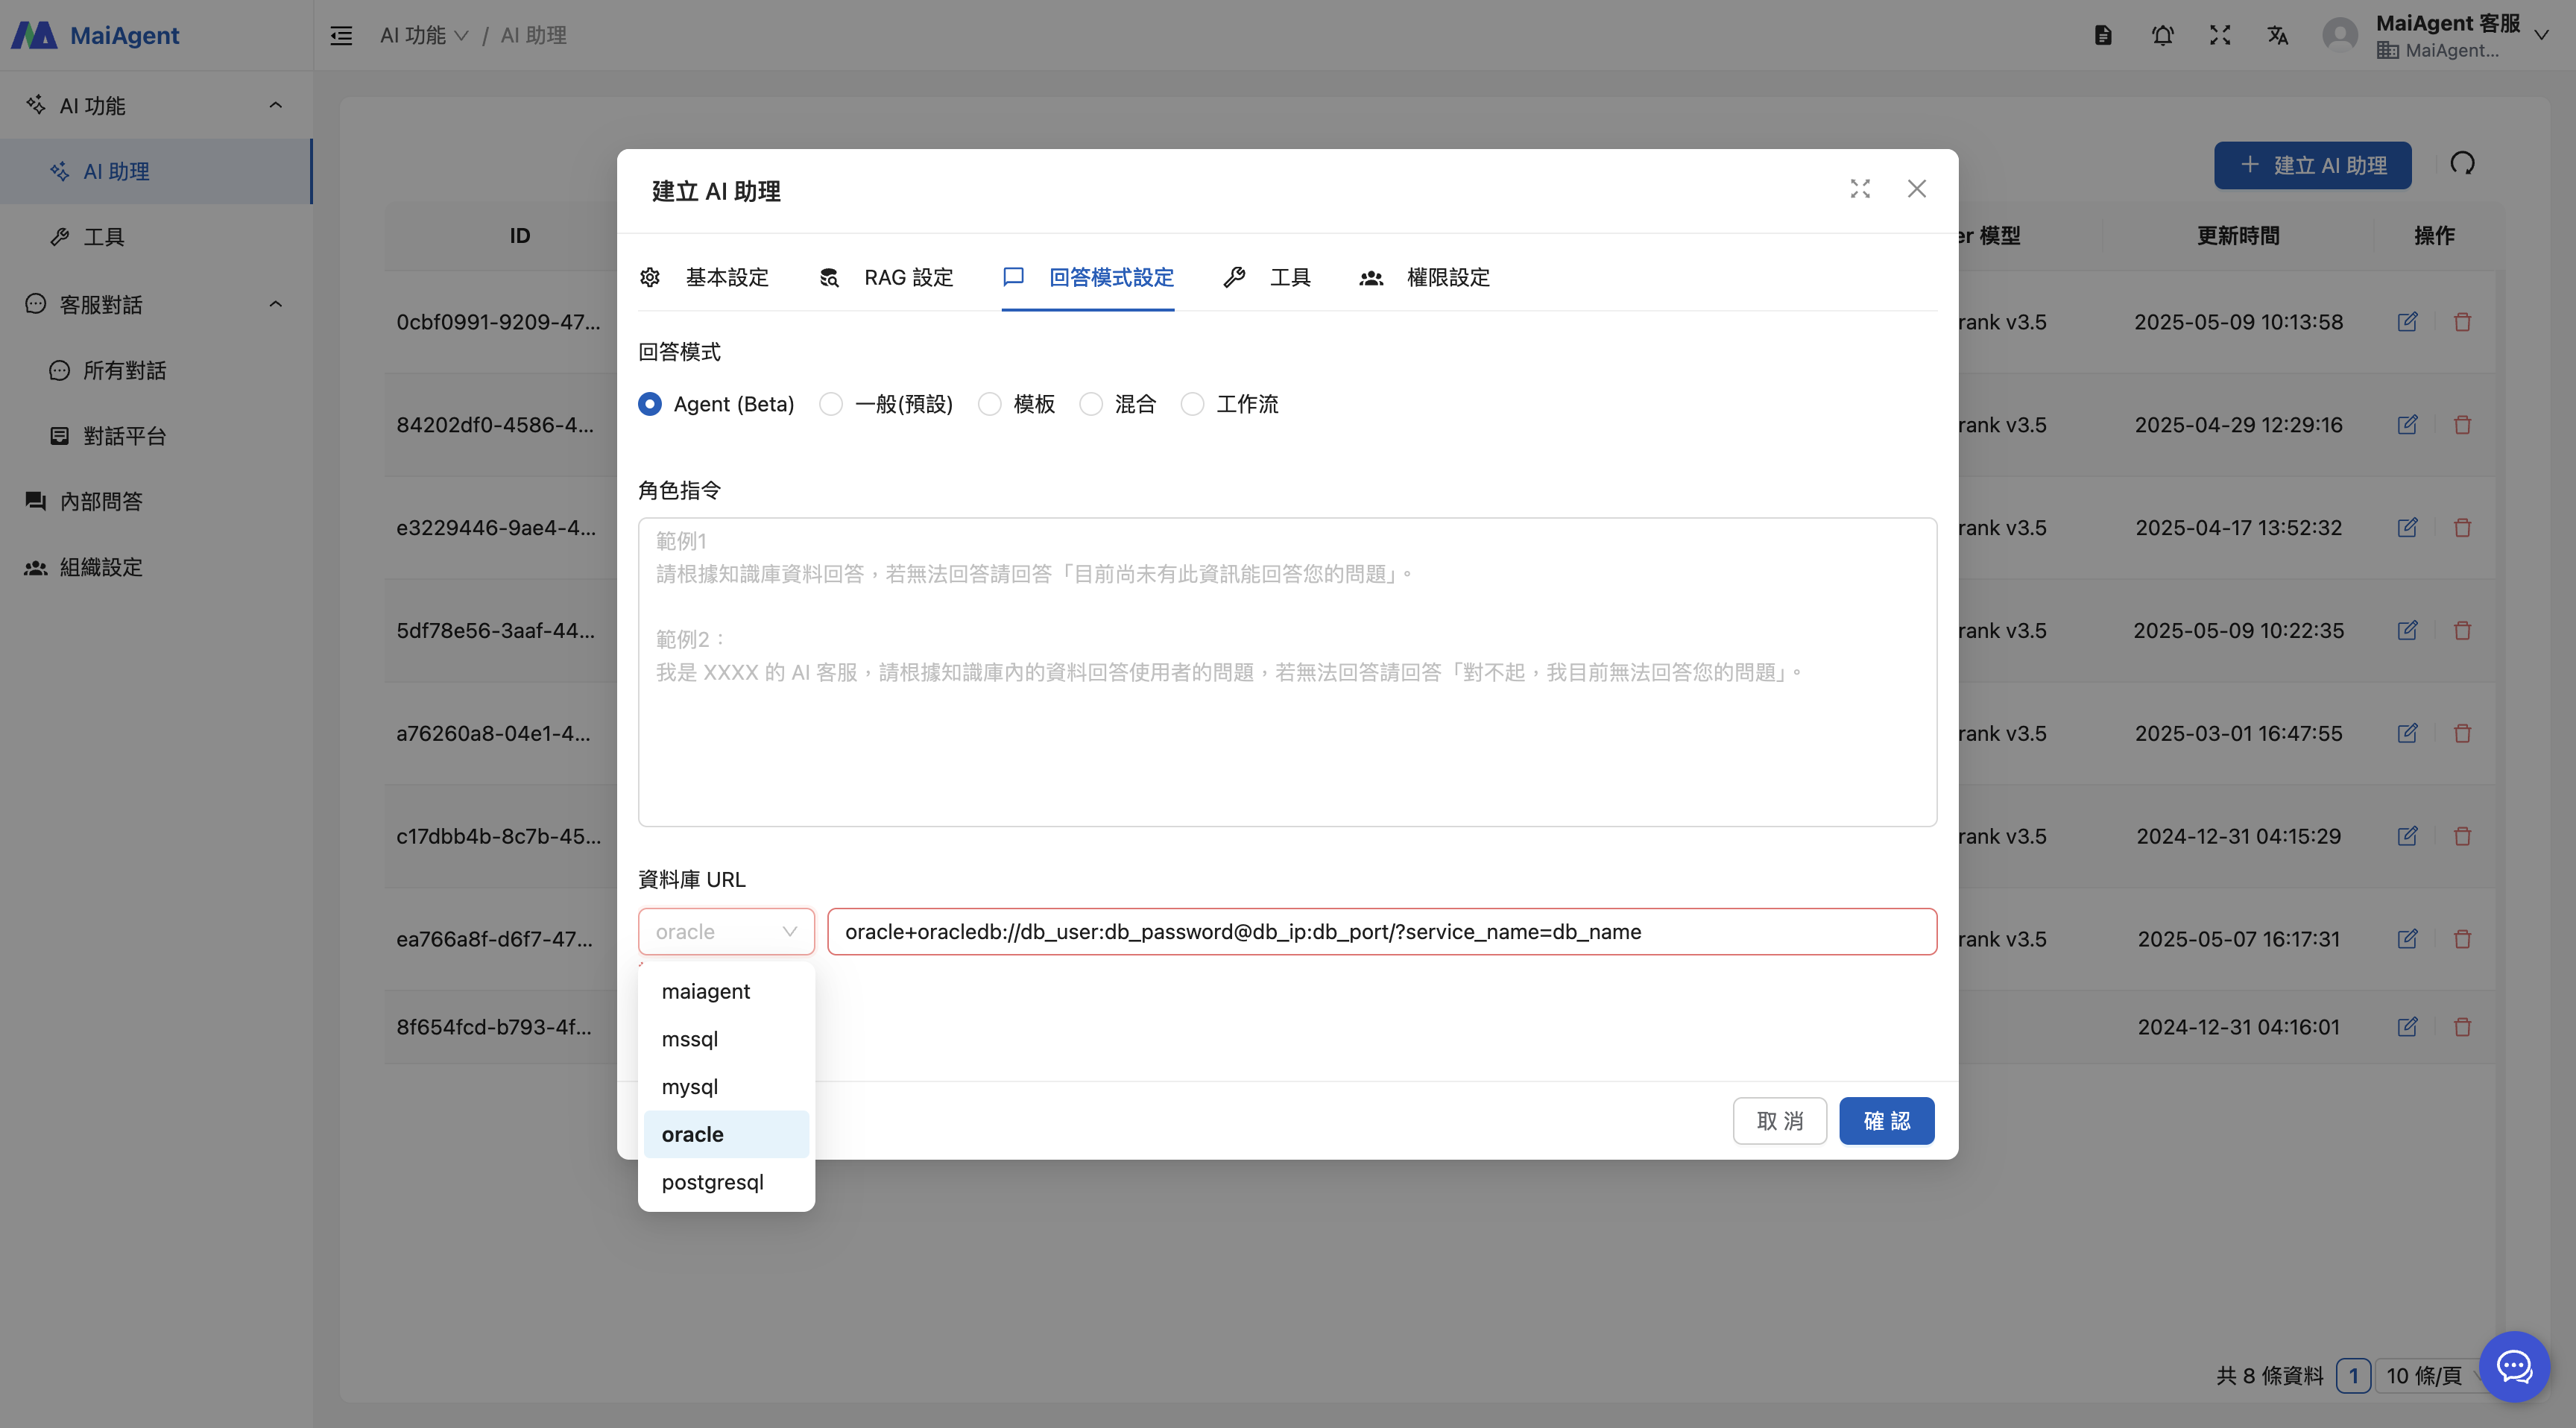Collapse the 客服對話 sidebar group
The width and height of the screenshot is (2576, 1428).
[x=275, y=304]
